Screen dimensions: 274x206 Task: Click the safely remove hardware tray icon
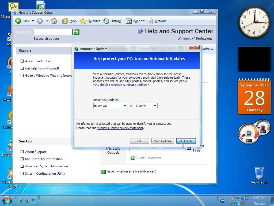click(x=233, y=203)
